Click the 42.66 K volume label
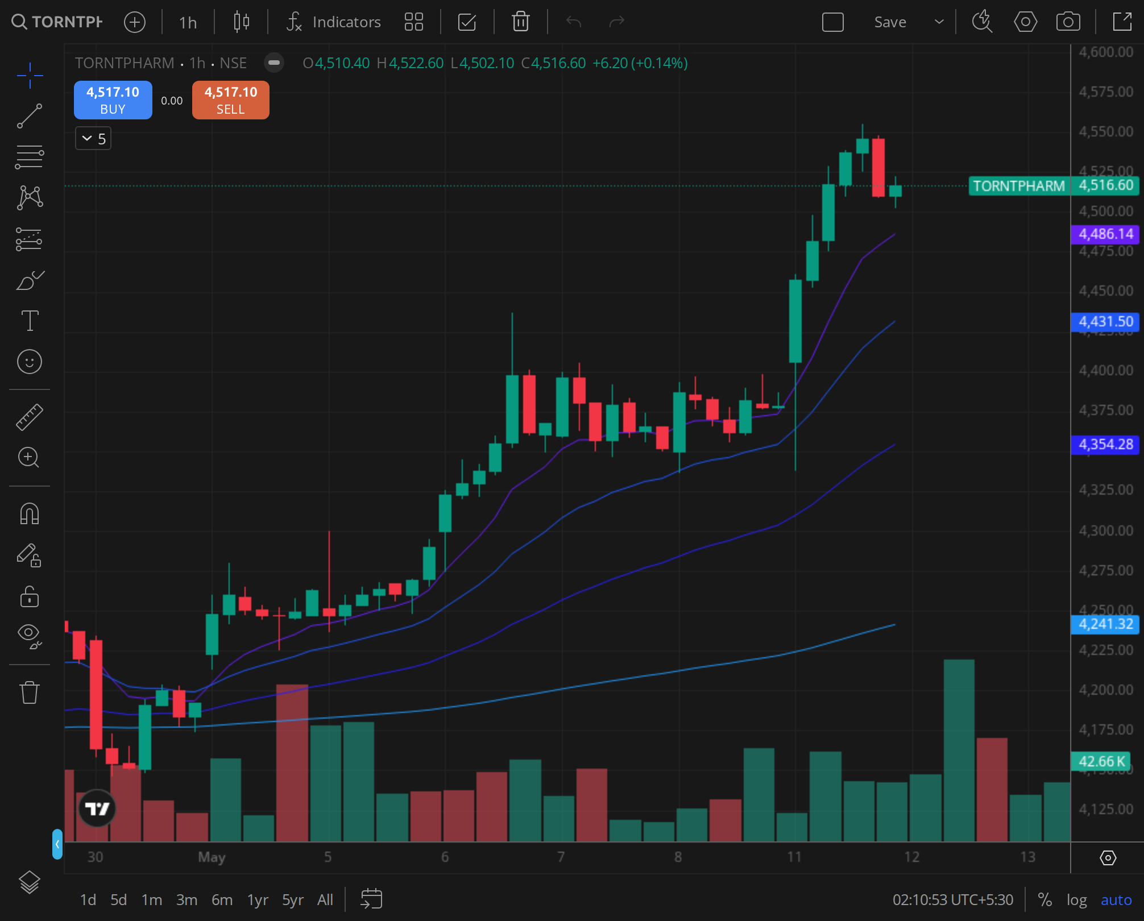This screenshot has width=1144, height=921. [1100, 761]
